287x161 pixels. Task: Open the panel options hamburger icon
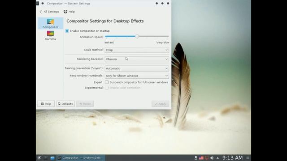click(x=248, y=158)
